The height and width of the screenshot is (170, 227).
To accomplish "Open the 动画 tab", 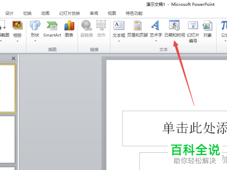I will tap(45, 14).
